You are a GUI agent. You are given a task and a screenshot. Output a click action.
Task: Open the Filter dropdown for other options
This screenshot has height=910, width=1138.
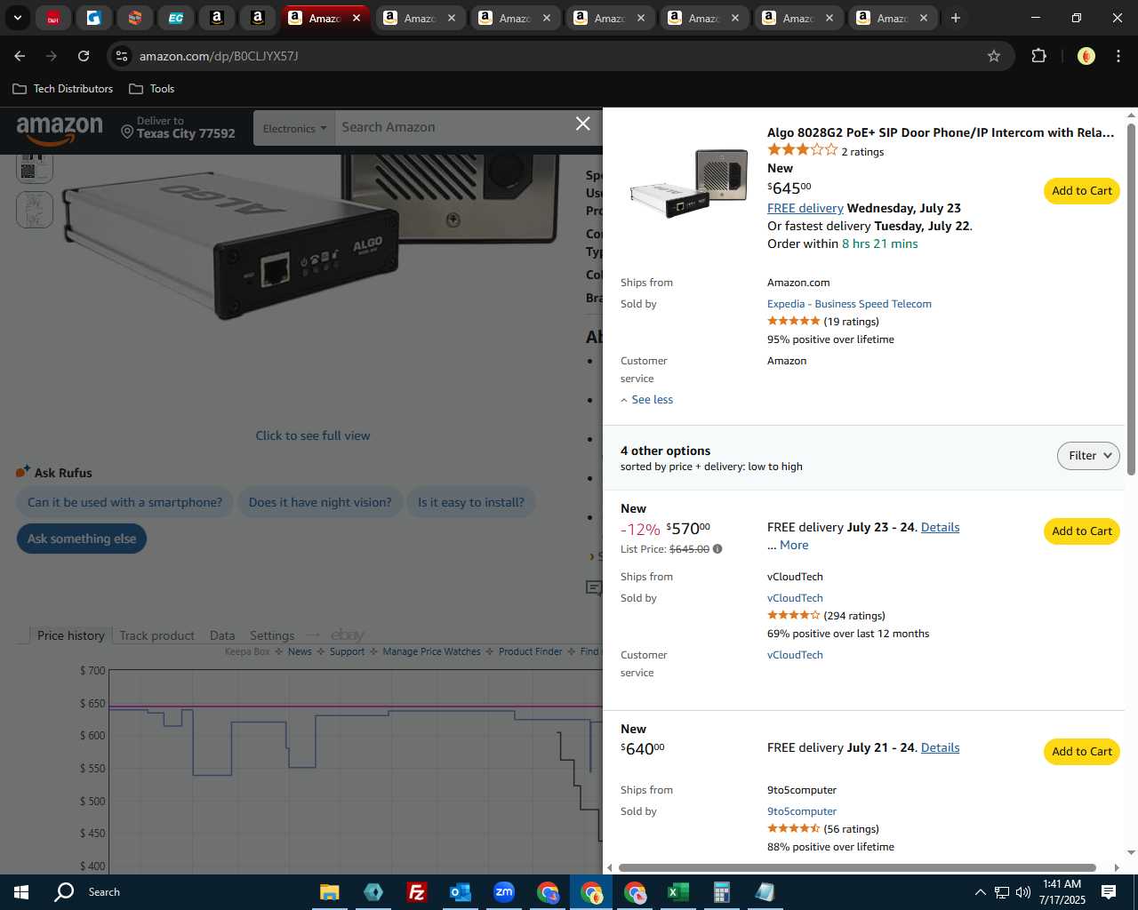(1088, 456)
